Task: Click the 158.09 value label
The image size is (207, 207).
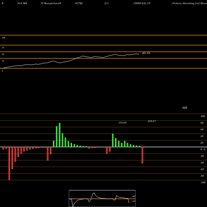Action: [123, 123]
